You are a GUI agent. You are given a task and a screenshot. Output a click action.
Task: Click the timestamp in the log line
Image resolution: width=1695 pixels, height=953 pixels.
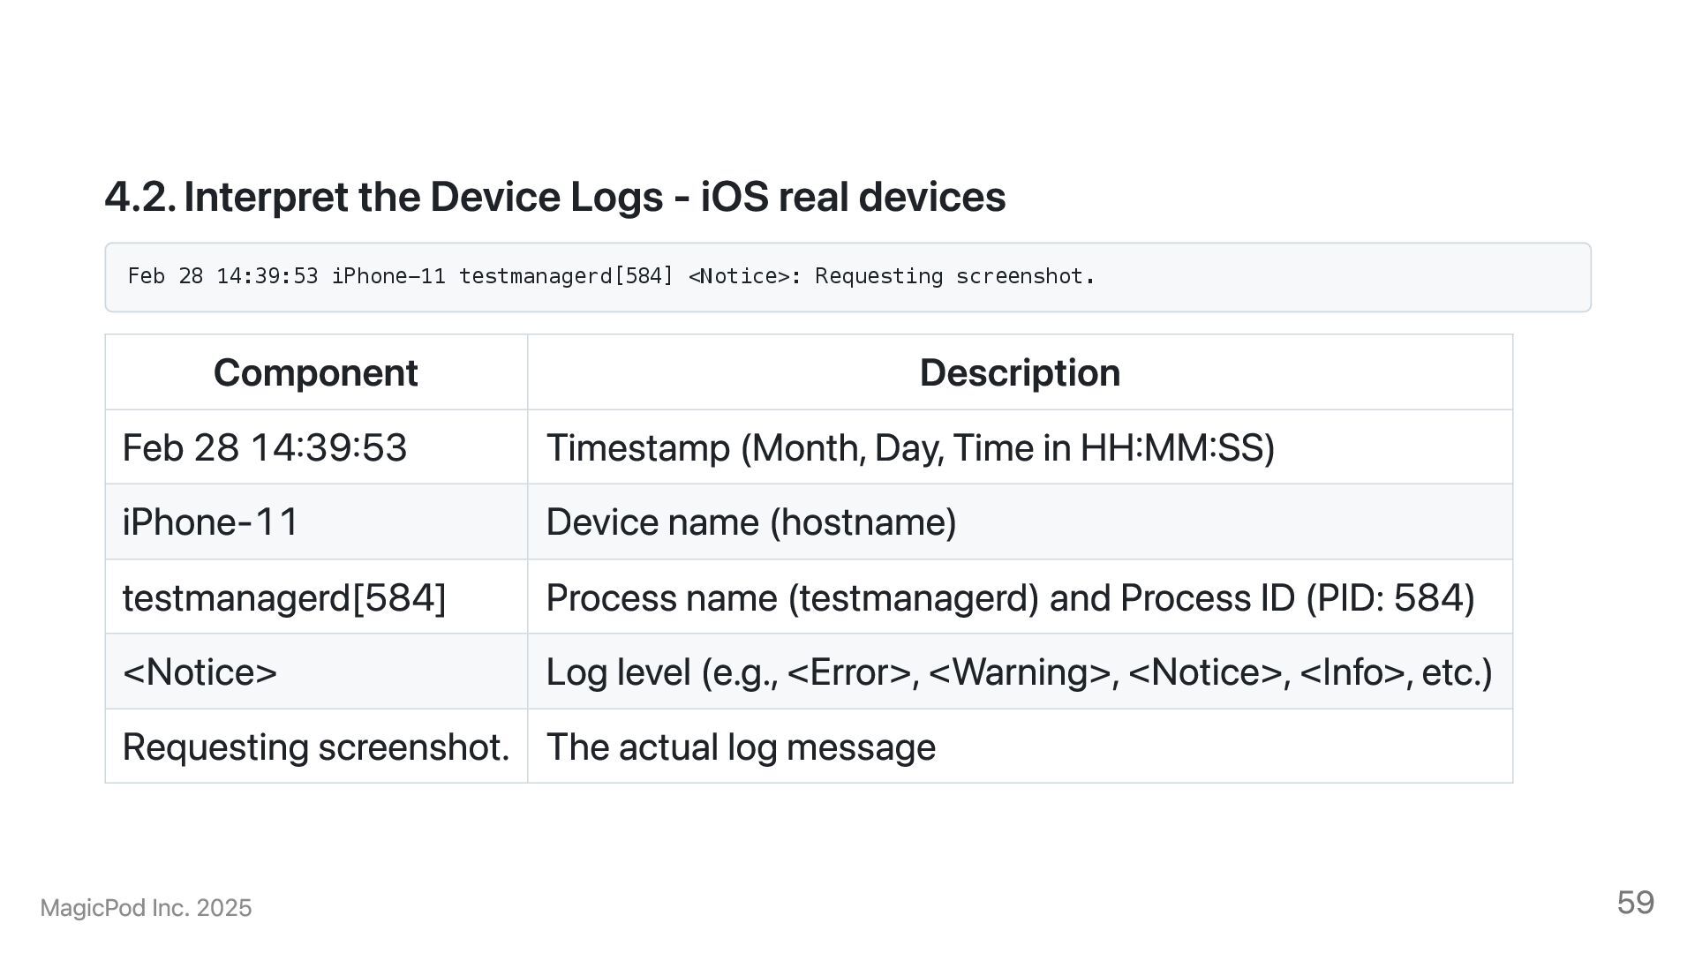click(222, 277)
